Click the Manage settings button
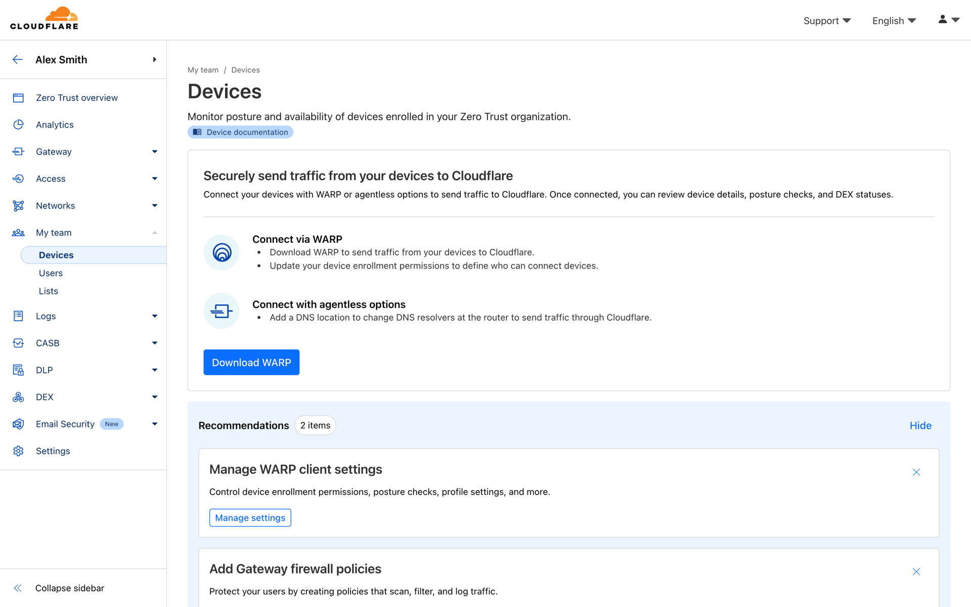 [250, 517]
